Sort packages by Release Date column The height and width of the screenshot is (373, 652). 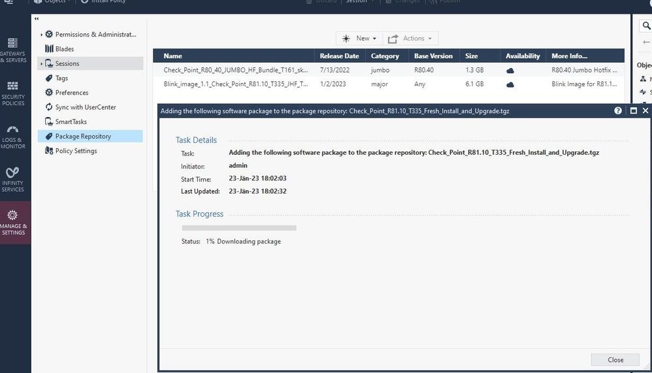pos(340,56)
